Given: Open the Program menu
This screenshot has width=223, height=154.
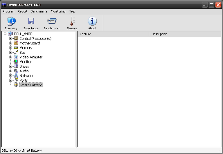Looking at the screenshot, I should (8, 12).
